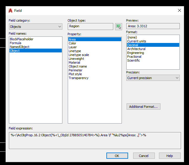This screenshot has height=165, width=189.
Task: Choose Transparency in Property list
Action: (78, 78)
